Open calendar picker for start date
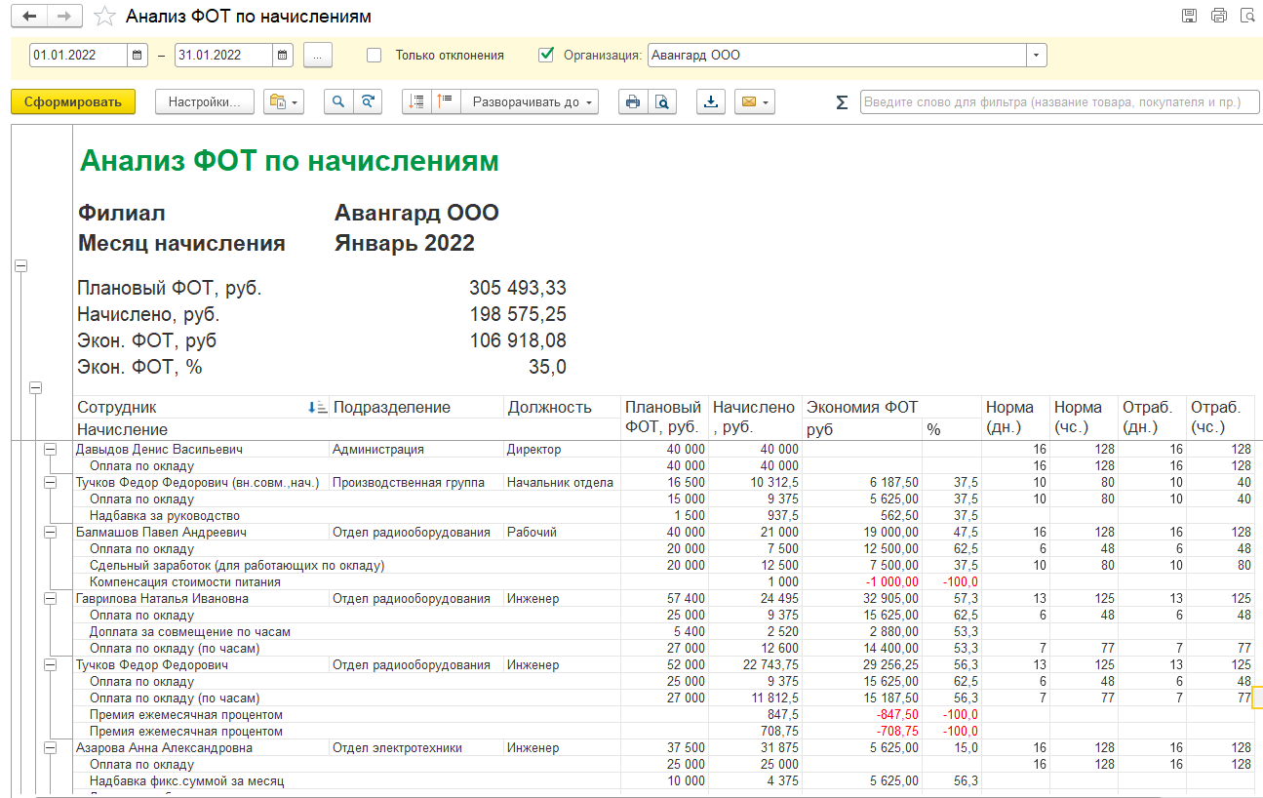 coord(138,56)
